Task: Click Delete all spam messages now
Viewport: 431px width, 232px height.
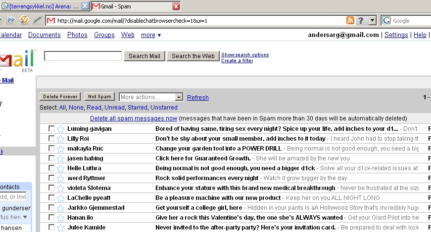Action: tap(134, 118)
